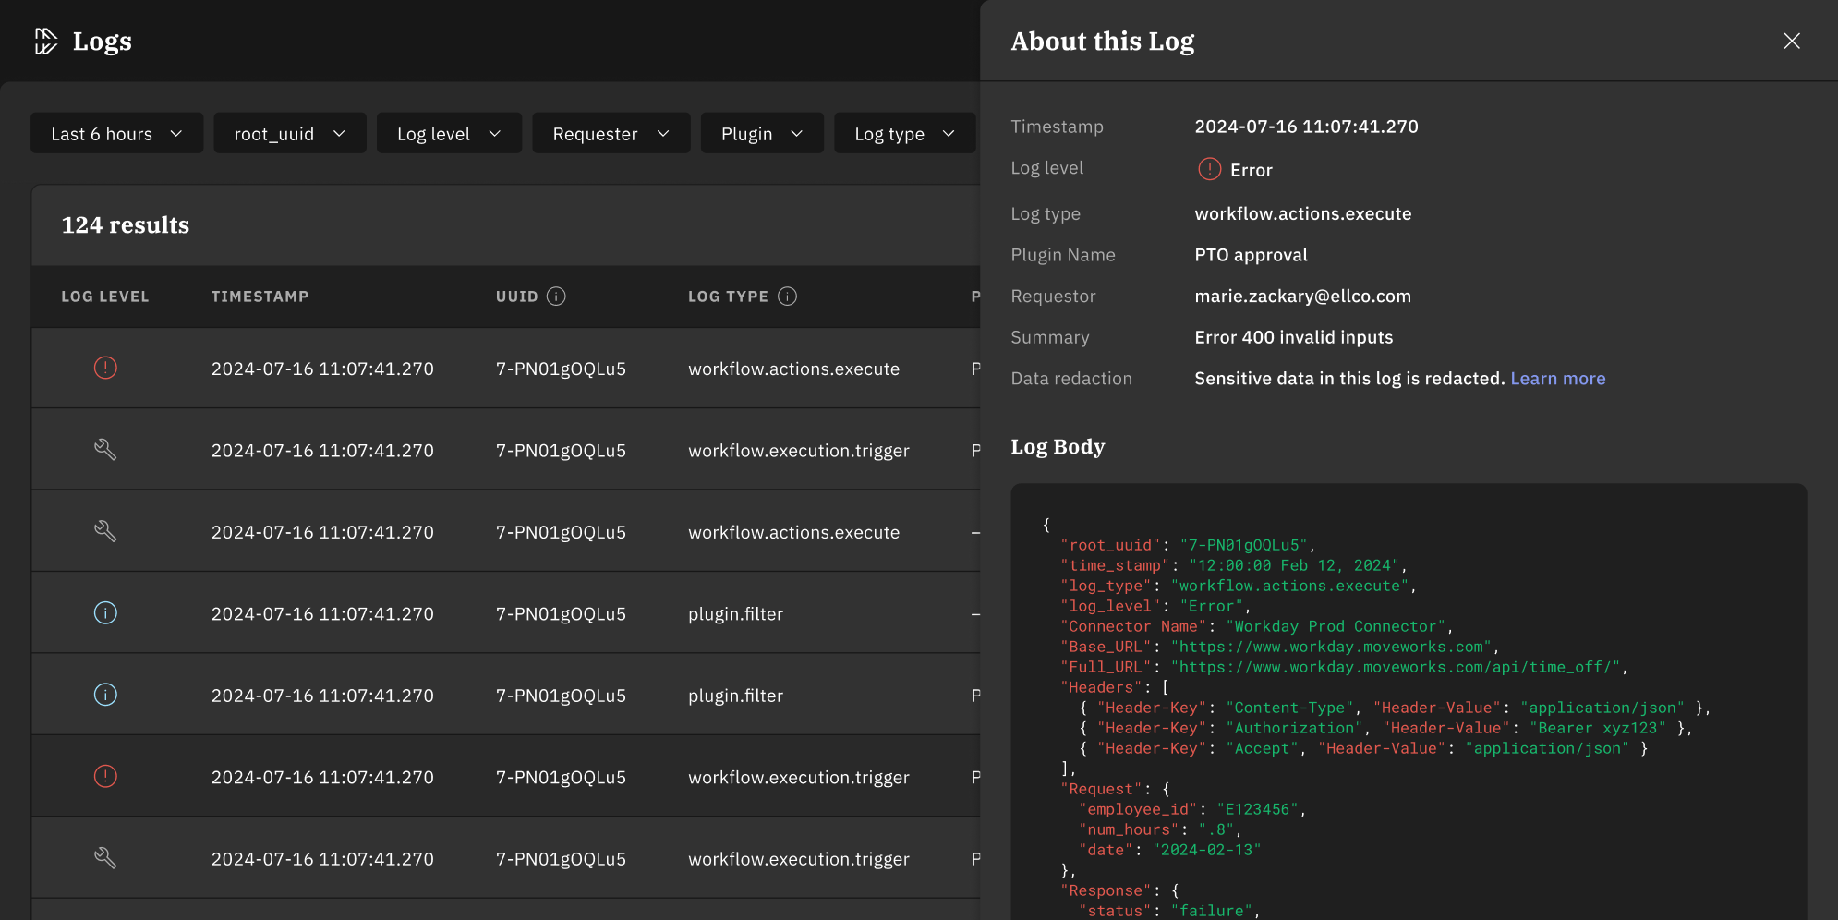Expand the Log type filter dropdown
Screen dimensions: 1838x920
(x=904, y=134)
